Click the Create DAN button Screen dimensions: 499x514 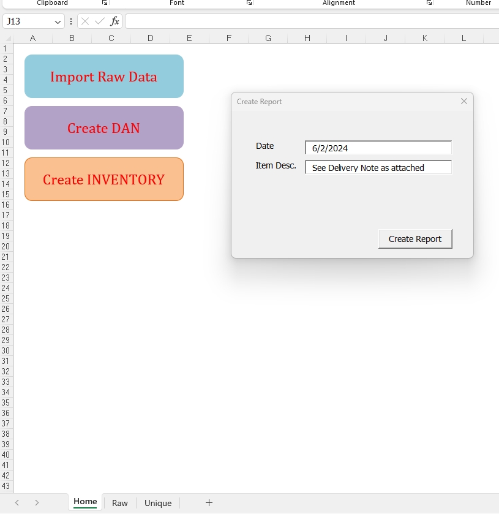tap(103, 127)
